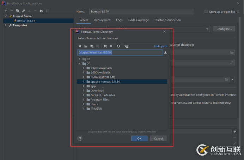Screen dimensions: 244x160
Task: Collapse the D:\ drive node
Action: pos(80,64)
